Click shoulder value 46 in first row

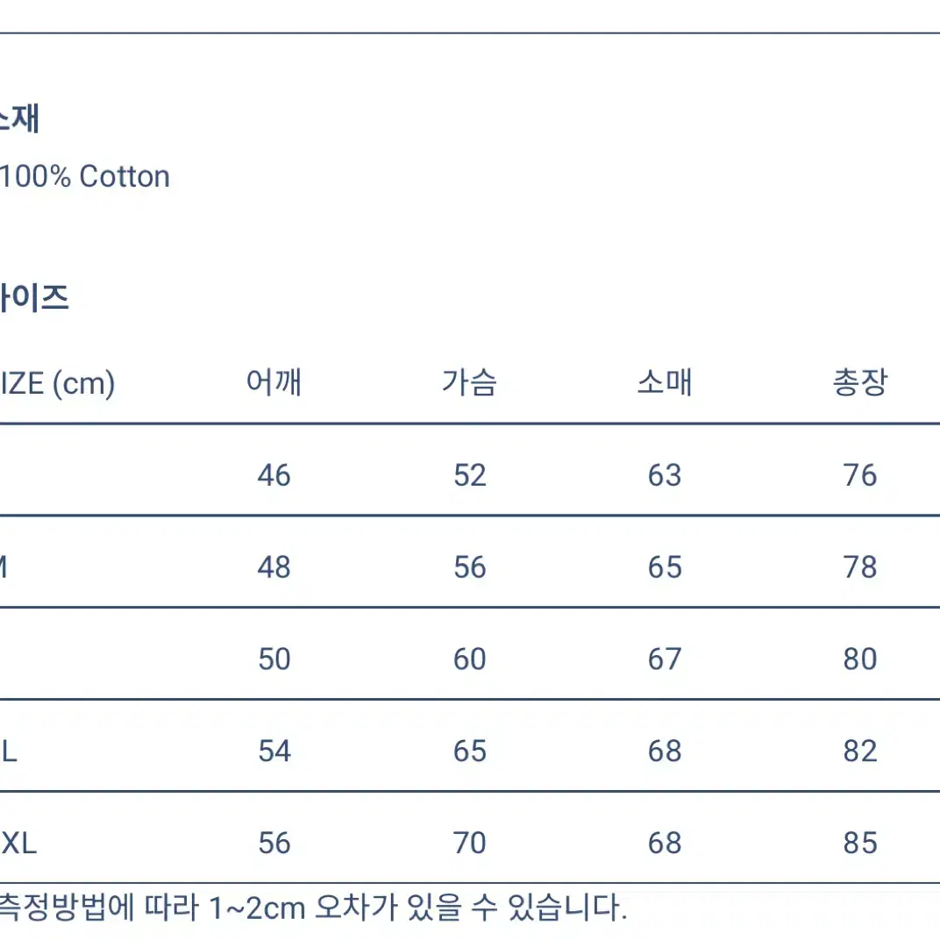(274, 475)
